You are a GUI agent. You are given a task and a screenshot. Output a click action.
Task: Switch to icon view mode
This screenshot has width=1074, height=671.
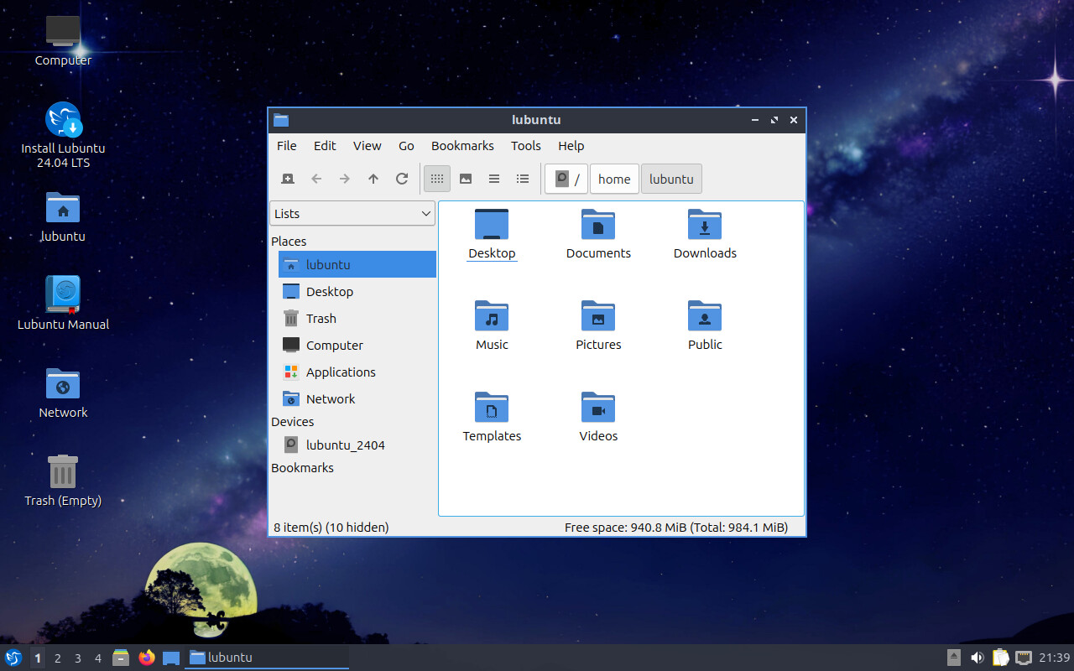pos(437,179)
